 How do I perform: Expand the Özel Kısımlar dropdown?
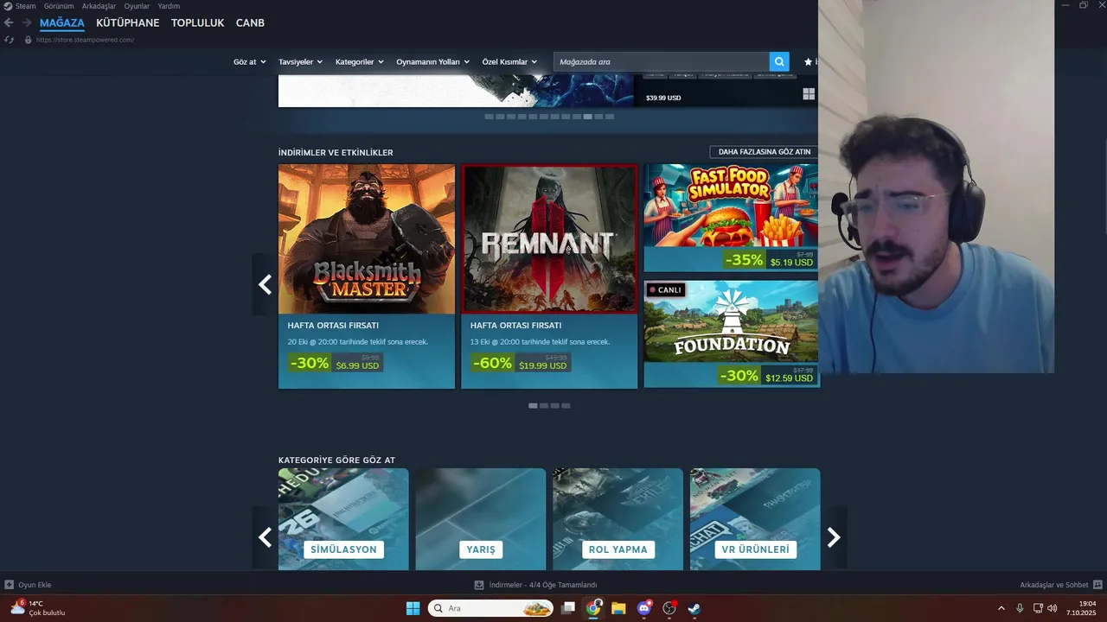point(509,61)
